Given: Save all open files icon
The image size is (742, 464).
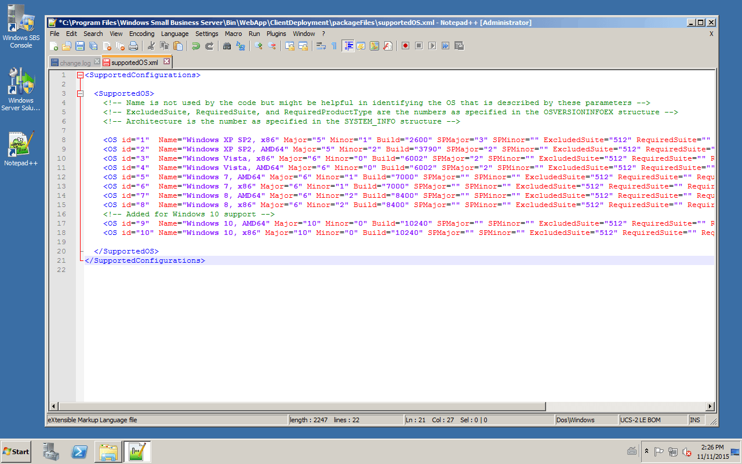Looking at the screenshot, I should [x=93, y=46].
